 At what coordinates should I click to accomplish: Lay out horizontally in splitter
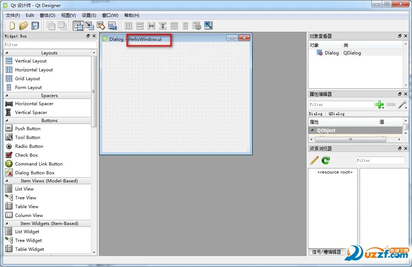[x=151, y=26]
